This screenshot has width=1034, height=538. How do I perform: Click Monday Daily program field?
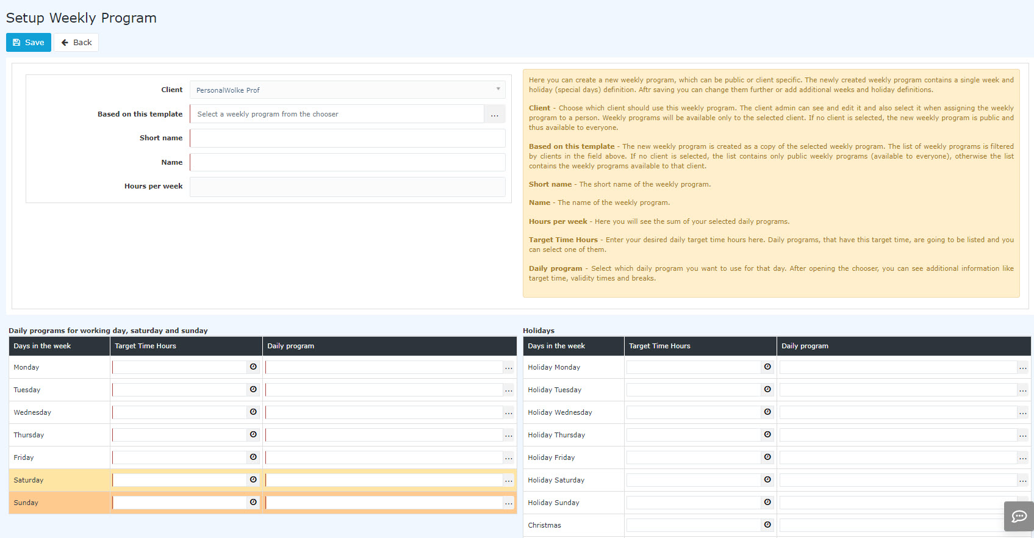click(384, 367)
